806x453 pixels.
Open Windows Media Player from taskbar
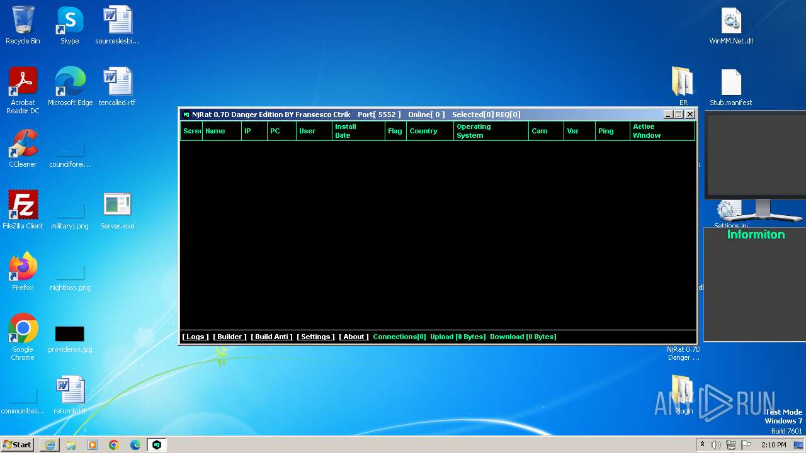tap(93, 445)
